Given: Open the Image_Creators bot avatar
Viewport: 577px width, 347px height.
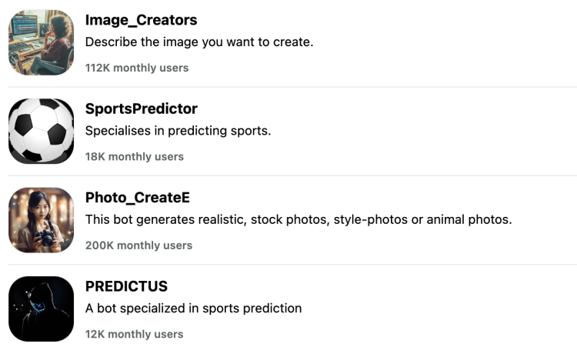Looking at the screenshot, I should [41, 42].
